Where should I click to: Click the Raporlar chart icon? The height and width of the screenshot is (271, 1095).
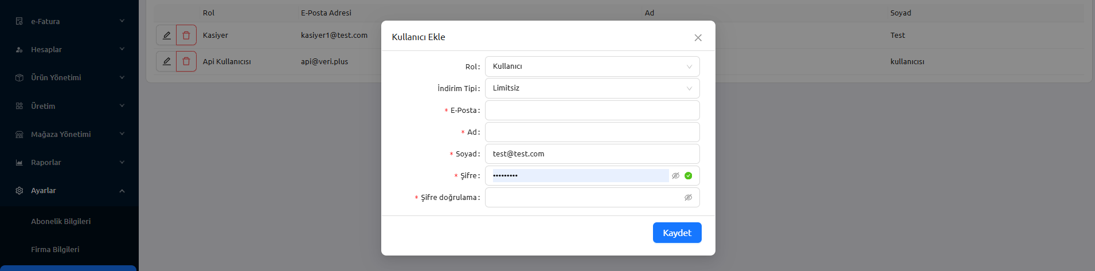coord(19,163)
